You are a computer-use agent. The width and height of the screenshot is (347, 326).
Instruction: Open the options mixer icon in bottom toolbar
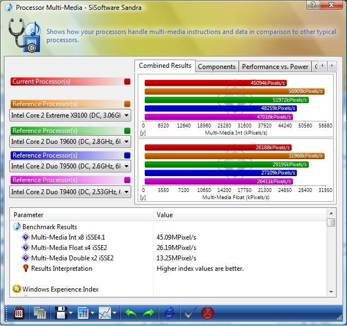(x=19, y=313)
